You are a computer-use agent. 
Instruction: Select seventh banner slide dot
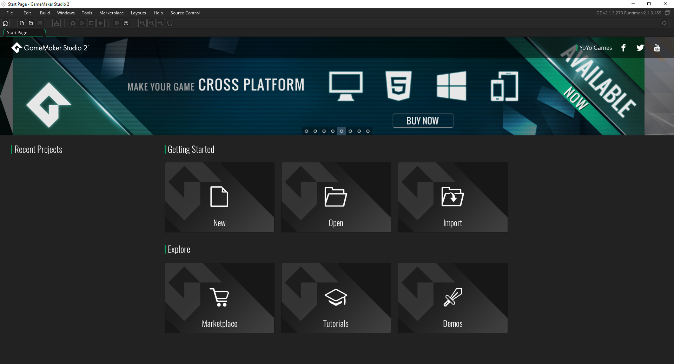pyautogui.click(x=359, y=131)
